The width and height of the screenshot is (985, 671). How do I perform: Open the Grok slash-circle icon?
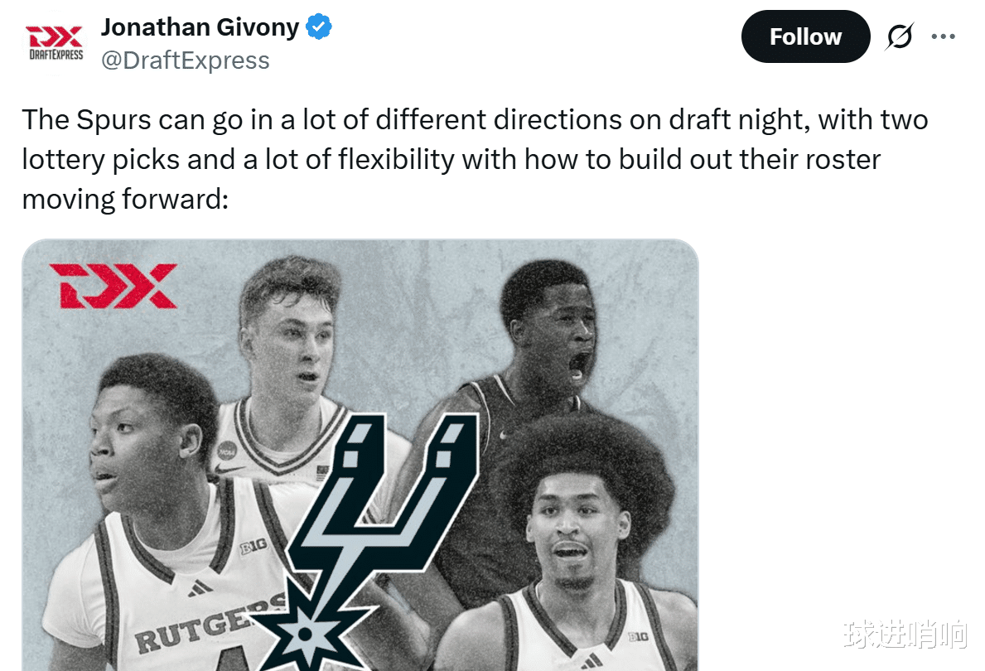point(900,36)
